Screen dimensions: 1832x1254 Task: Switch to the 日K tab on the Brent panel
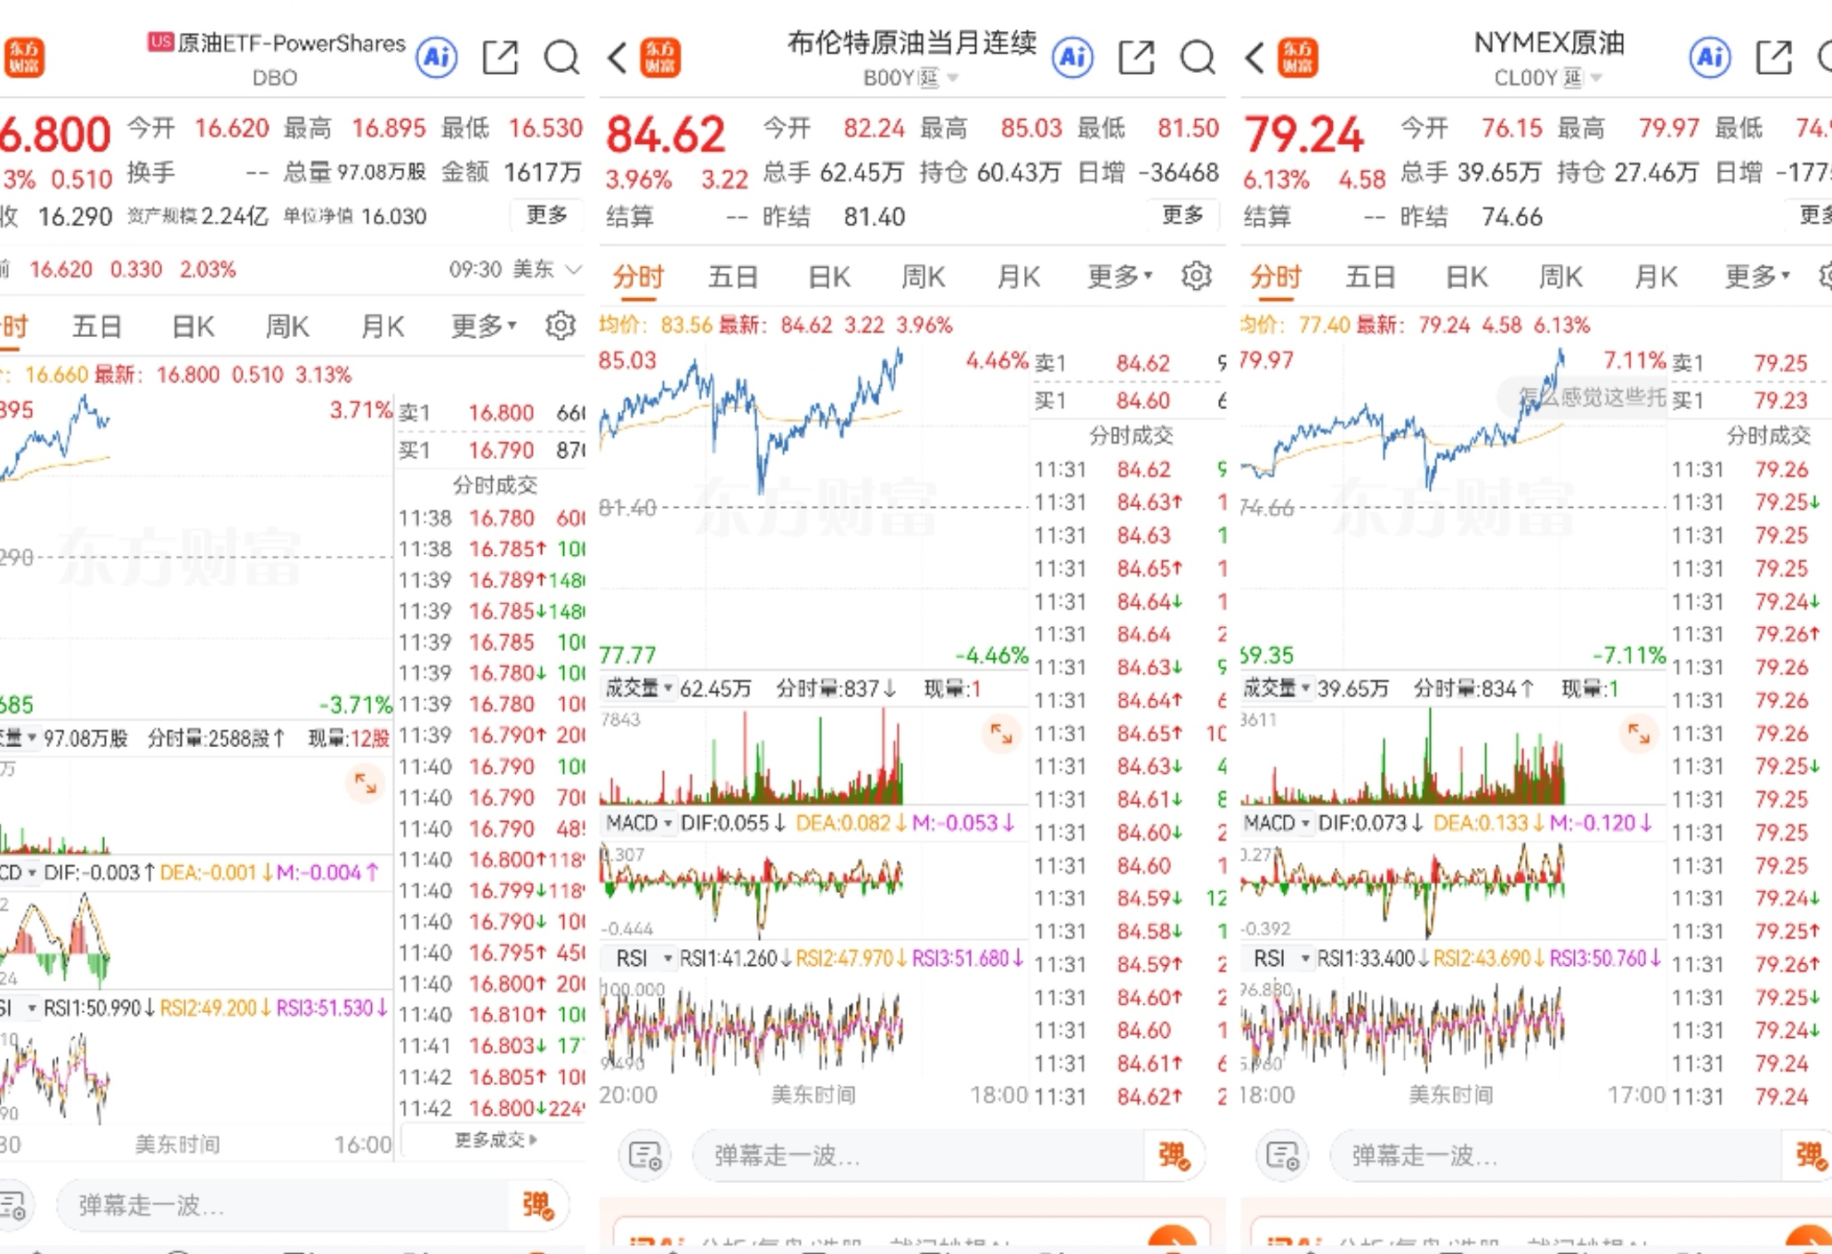click(829, 277)
